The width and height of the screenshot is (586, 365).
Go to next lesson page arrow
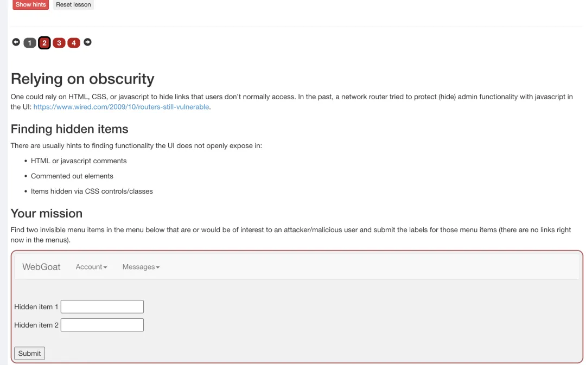point(87,42)
